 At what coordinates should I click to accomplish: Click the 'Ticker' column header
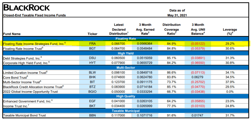(92, 34)
